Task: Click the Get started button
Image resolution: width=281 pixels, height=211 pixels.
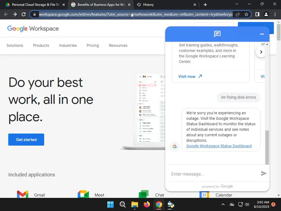Action: pos(26,140)
